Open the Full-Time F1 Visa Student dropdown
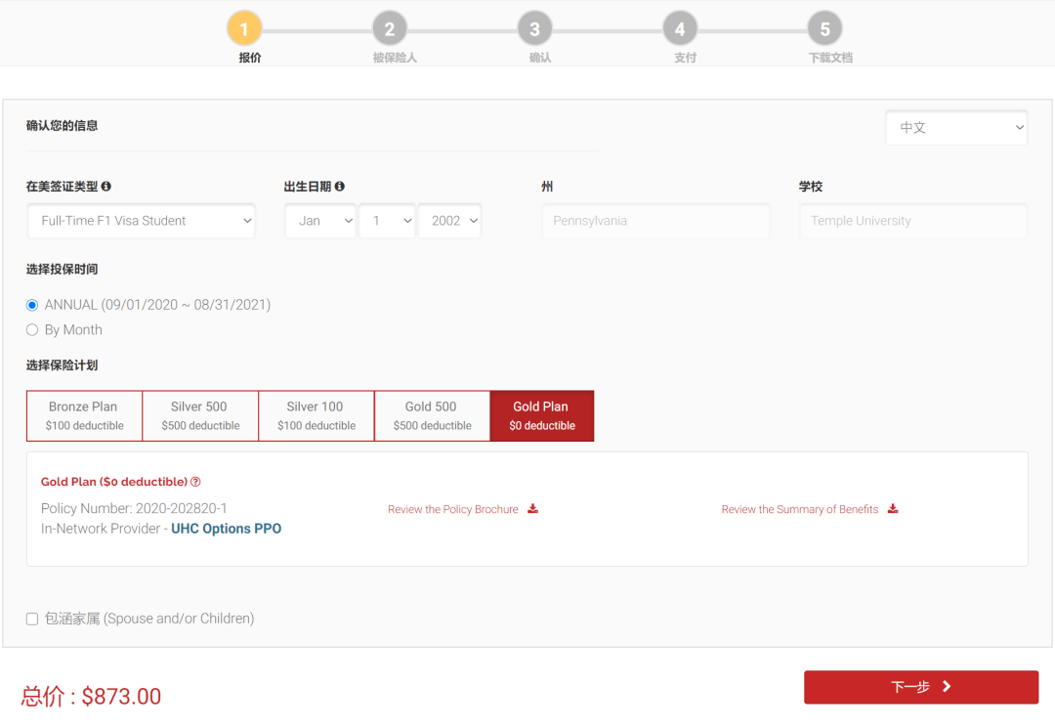 tap(142, 221)
